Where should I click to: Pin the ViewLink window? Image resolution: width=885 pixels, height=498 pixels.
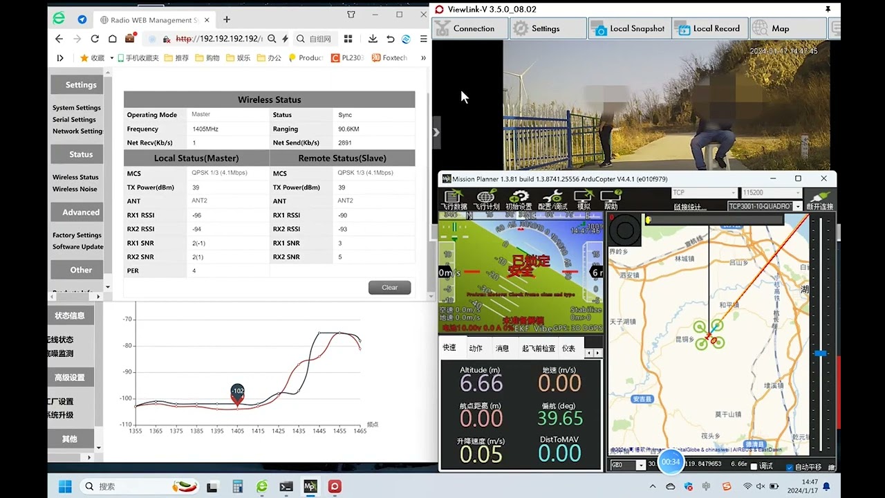[x=828, y=9]
